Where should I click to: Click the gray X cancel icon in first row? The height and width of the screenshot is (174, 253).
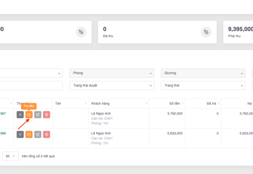(20, 115)
